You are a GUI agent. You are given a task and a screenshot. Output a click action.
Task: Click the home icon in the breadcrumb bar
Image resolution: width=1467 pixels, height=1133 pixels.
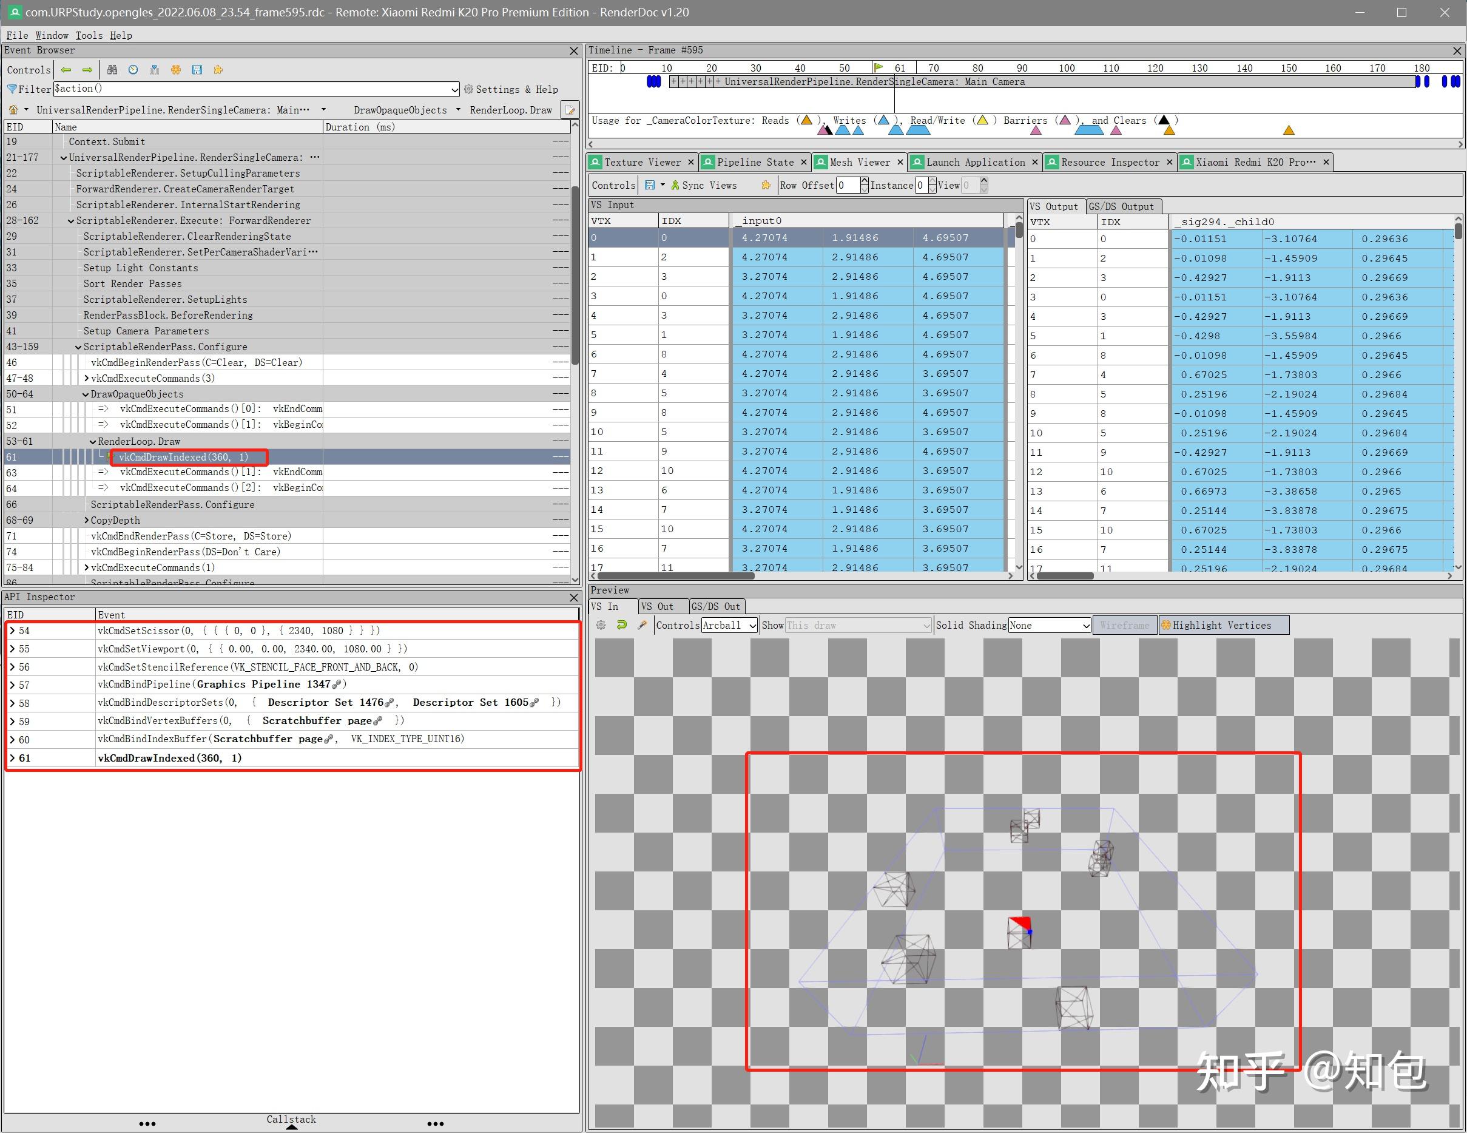[x=13, y=109]
